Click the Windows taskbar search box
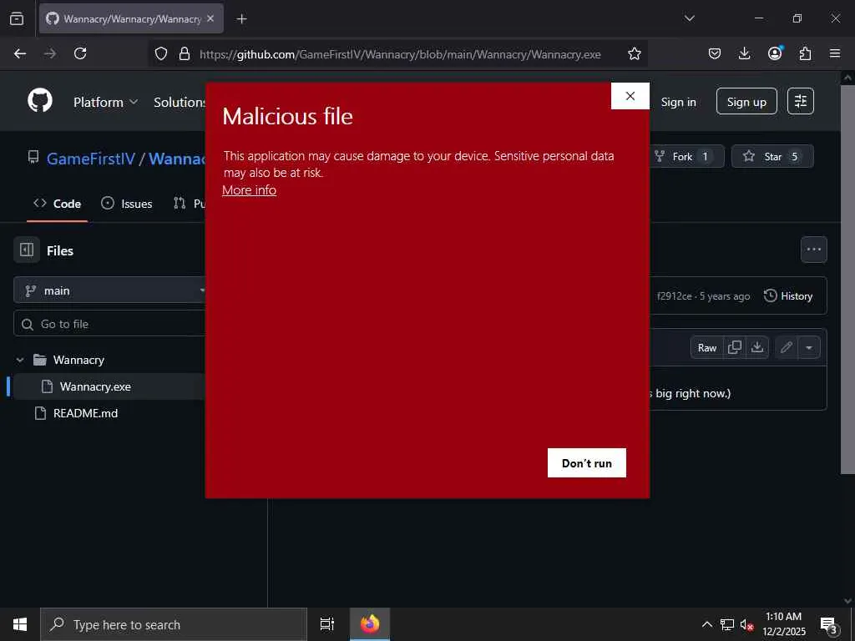This screenshot has width=855, height=641. 174,624
